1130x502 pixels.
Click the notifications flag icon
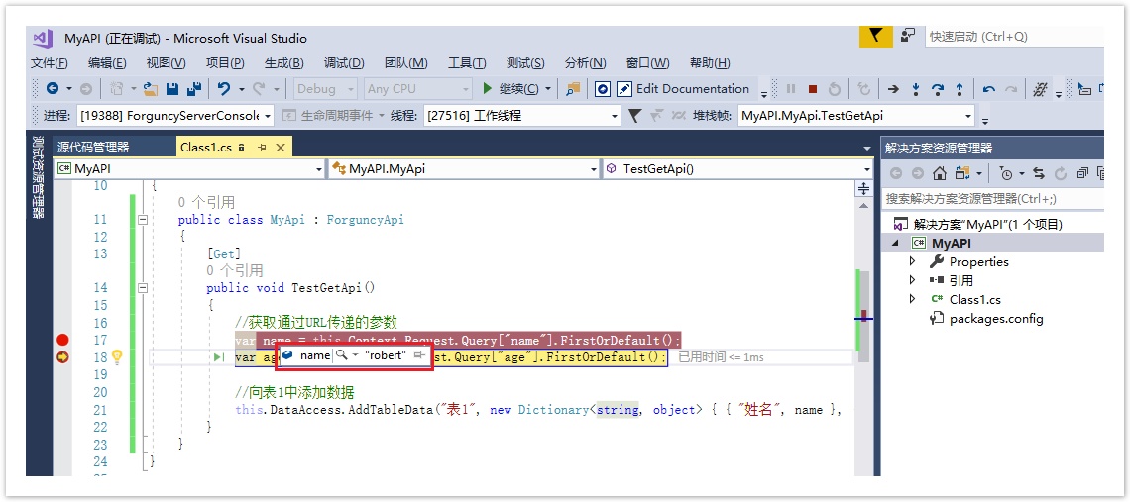point(876,36)
